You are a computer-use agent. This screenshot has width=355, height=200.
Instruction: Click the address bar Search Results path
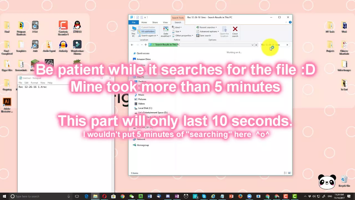[167, 45]
